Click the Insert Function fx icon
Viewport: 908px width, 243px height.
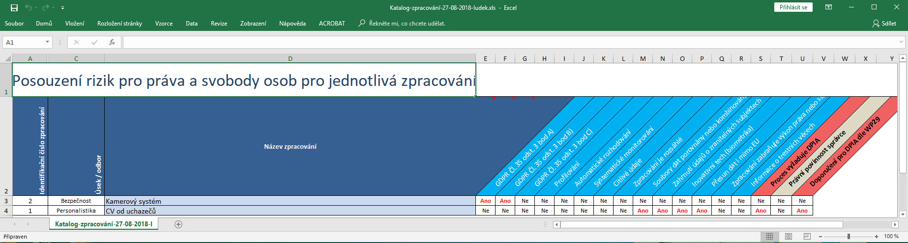(x=112, y=42)
